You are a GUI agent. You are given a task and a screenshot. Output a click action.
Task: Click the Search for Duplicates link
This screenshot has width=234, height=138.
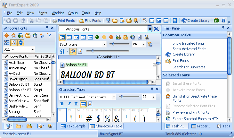pyautogui.click(x=189, y=67)
